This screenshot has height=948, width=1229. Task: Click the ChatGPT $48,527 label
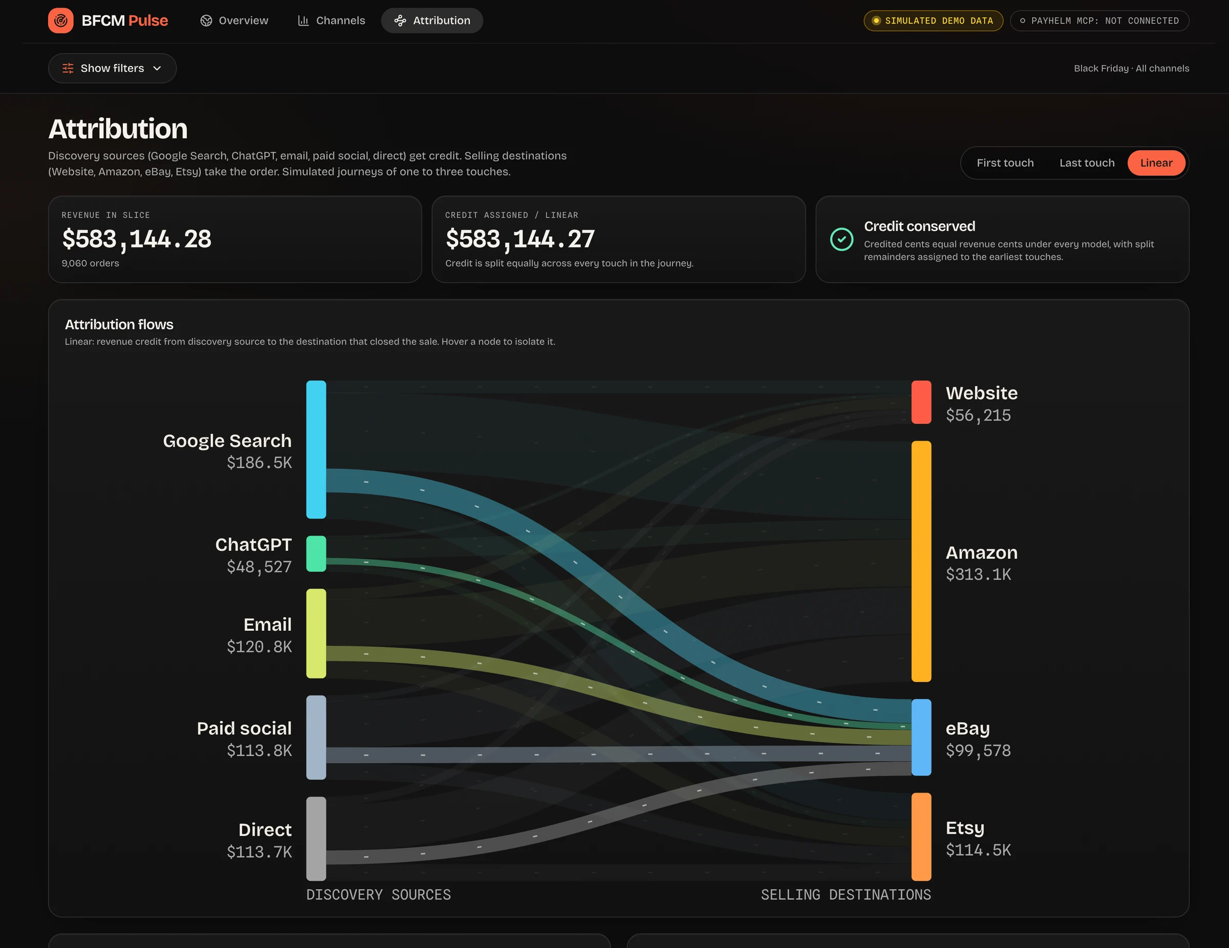pyautogui.click(x=254, y=555)
